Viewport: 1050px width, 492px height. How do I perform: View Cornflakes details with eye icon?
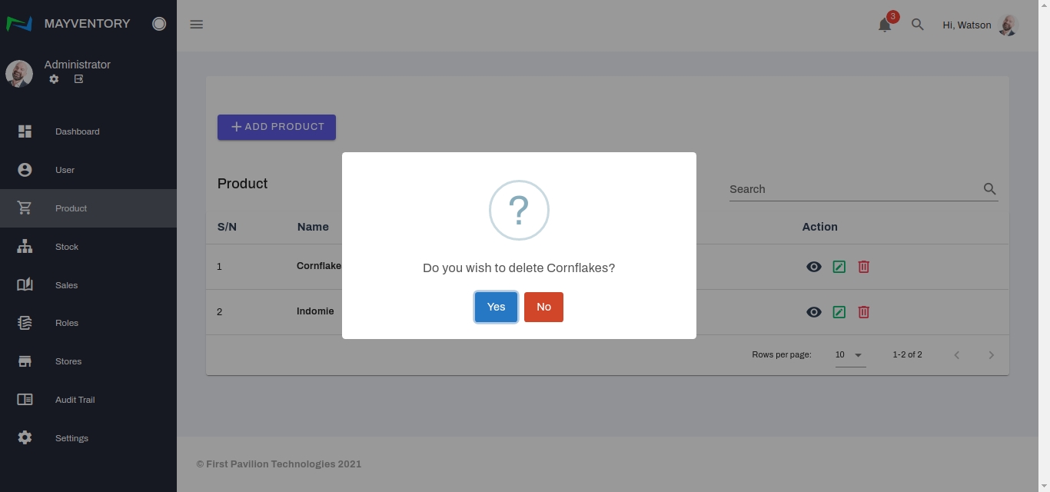coord(813,267)
